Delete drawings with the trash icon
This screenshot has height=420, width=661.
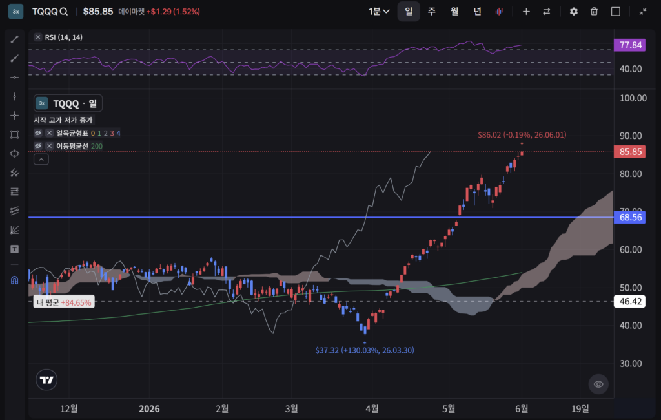click(594, 12)
